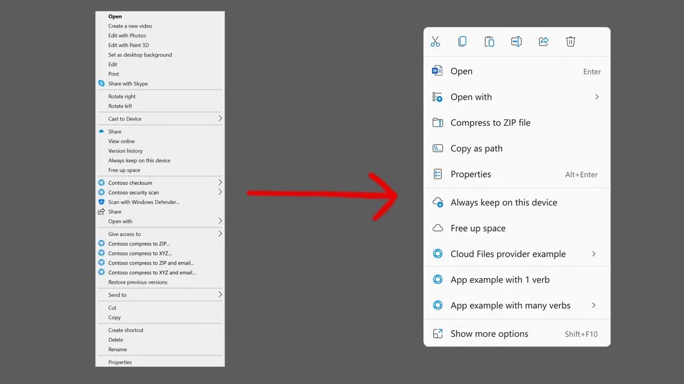Choose Create shortcut
This screenshot has height=384, width=684.
click(x=126, y=330)
